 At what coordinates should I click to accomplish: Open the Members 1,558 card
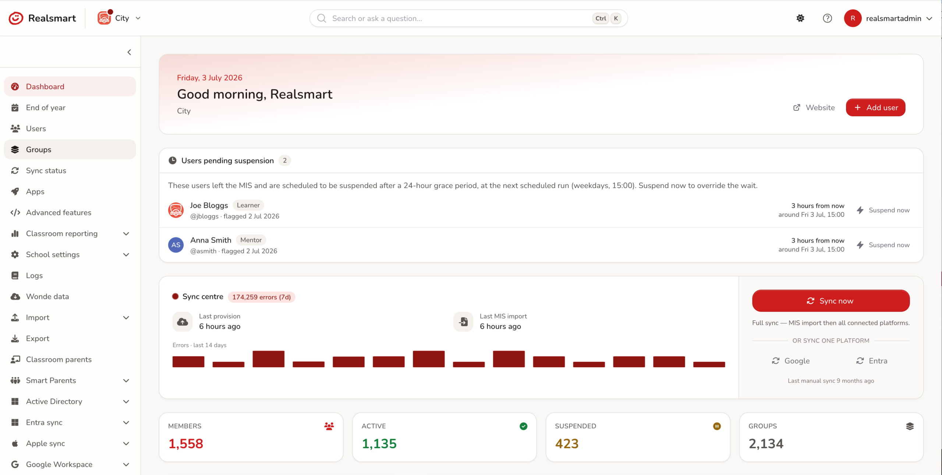pos(251,437)
